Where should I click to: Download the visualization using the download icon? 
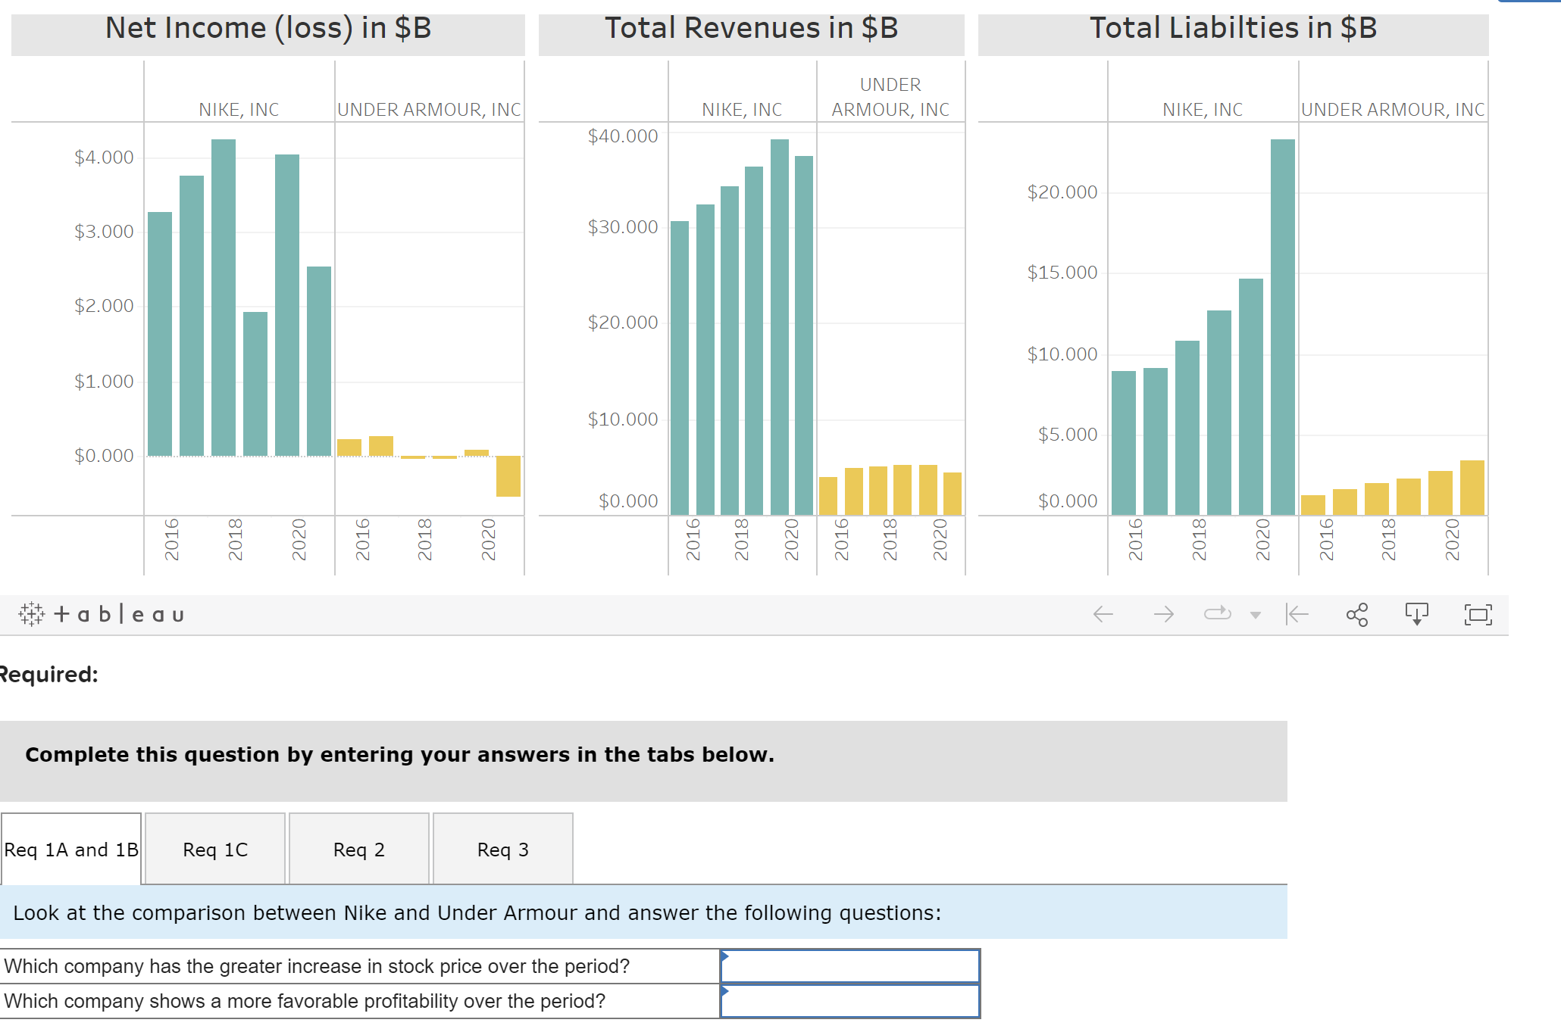(1417, 613)
